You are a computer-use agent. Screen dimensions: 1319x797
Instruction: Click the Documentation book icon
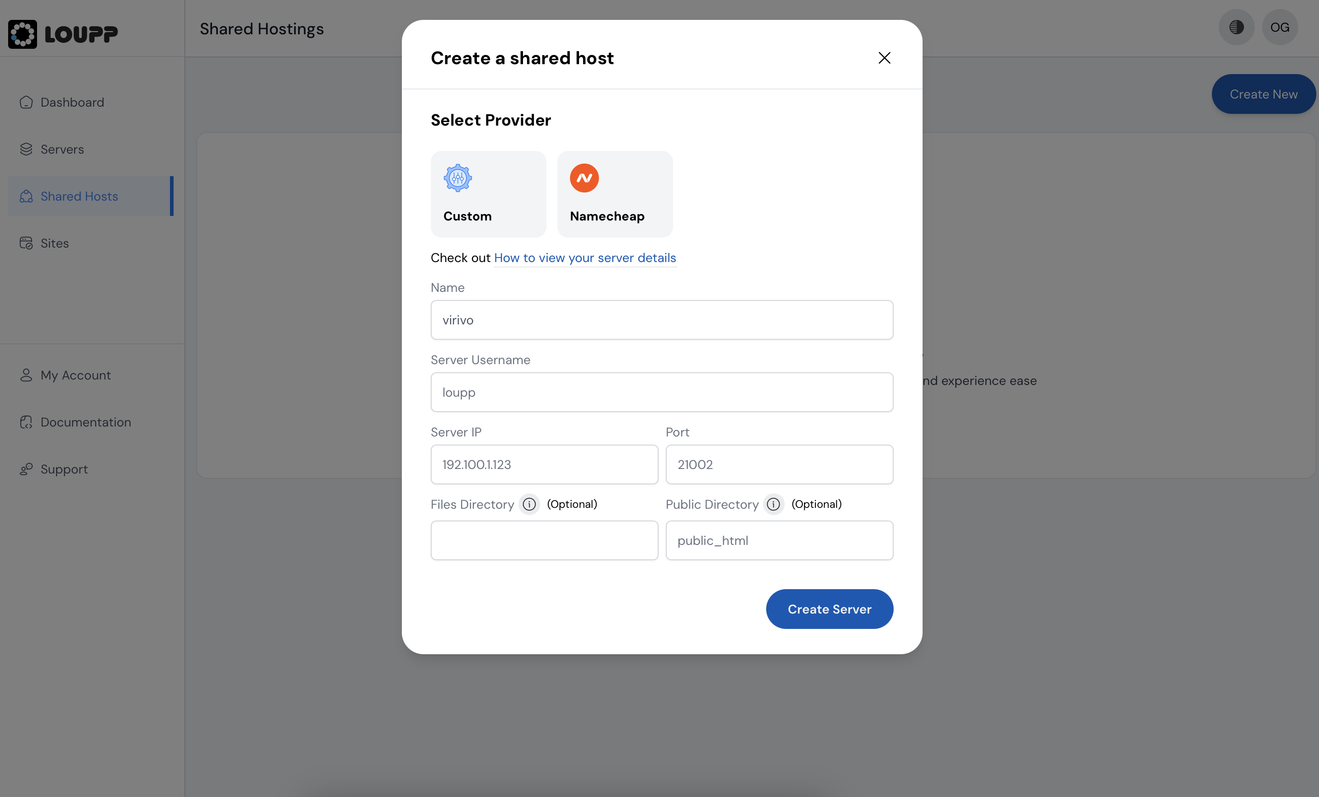coord(26,422)
